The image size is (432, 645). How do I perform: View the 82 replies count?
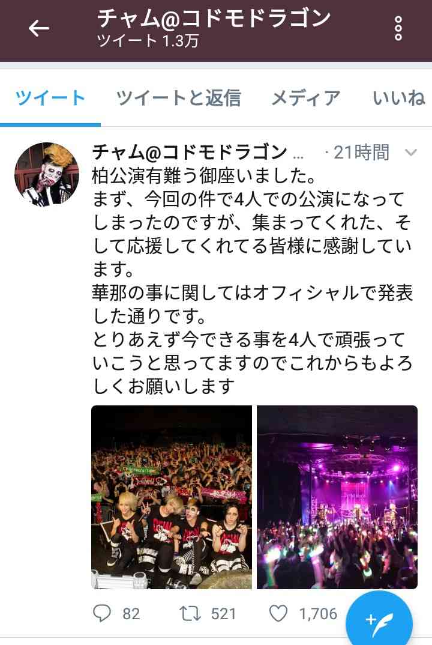(x=131, y=614)
